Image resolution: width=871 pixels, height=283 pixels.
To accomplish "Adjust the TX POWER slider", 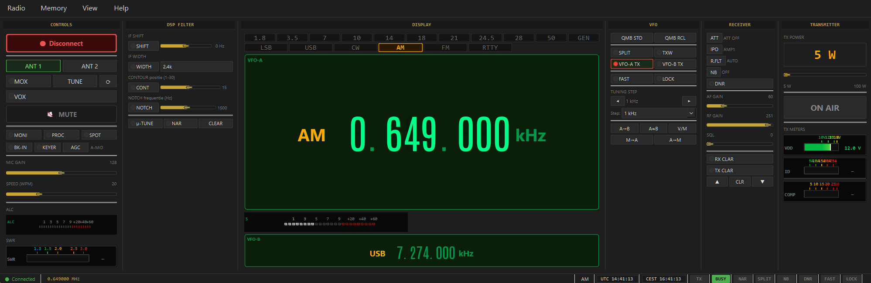I will coord(825,75).
